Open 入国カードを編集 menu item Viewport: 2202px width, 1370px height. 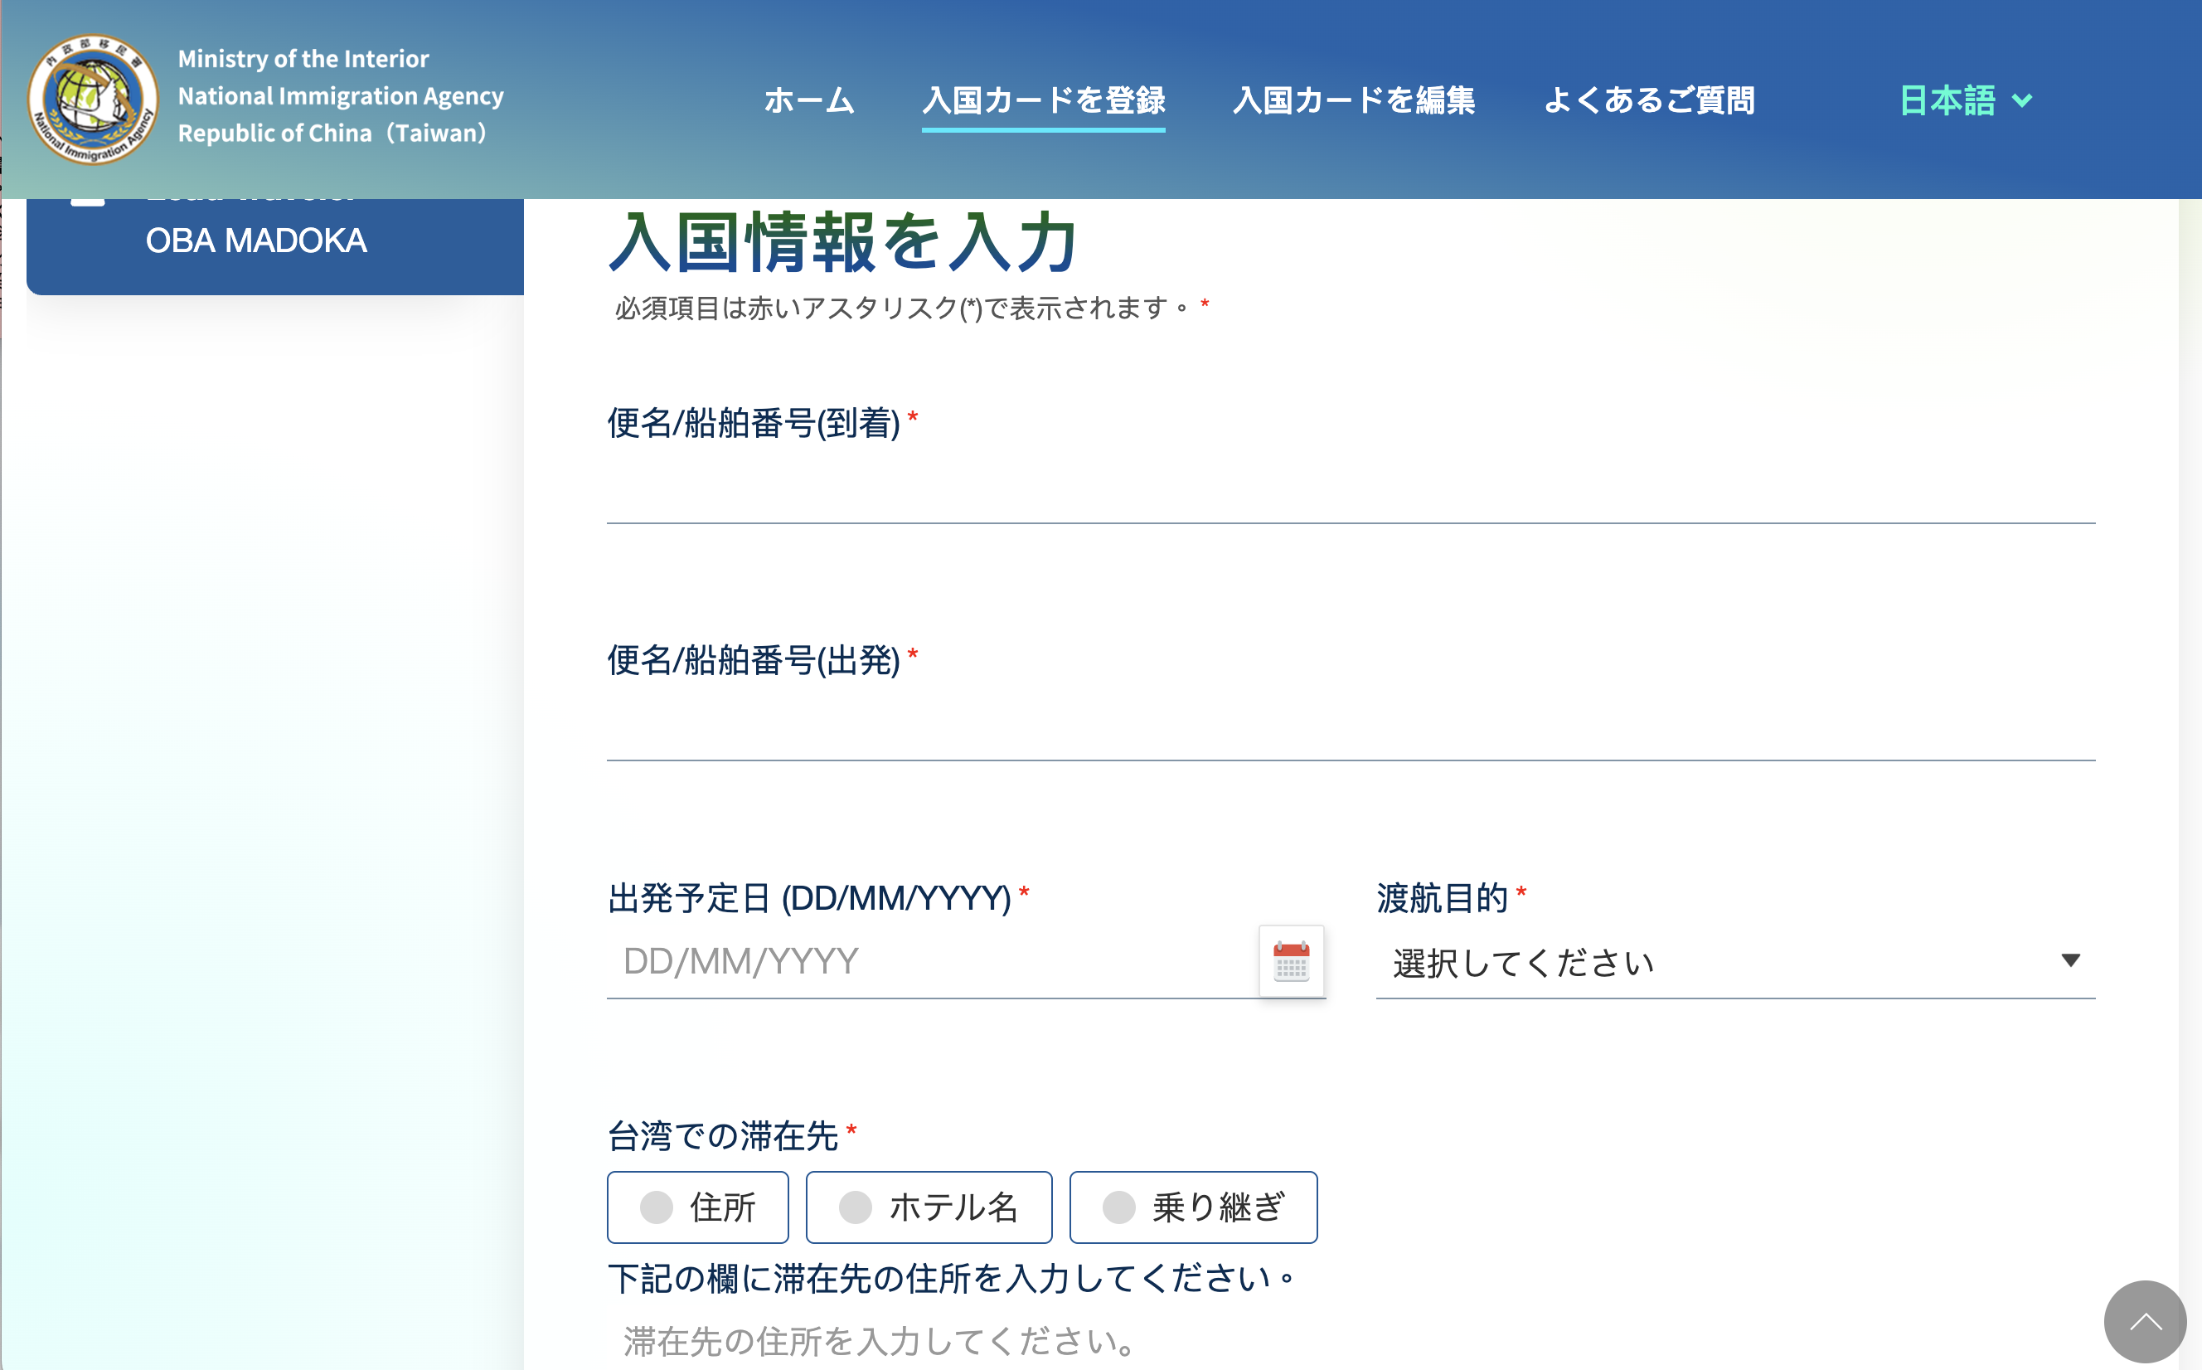[1353, 100]
